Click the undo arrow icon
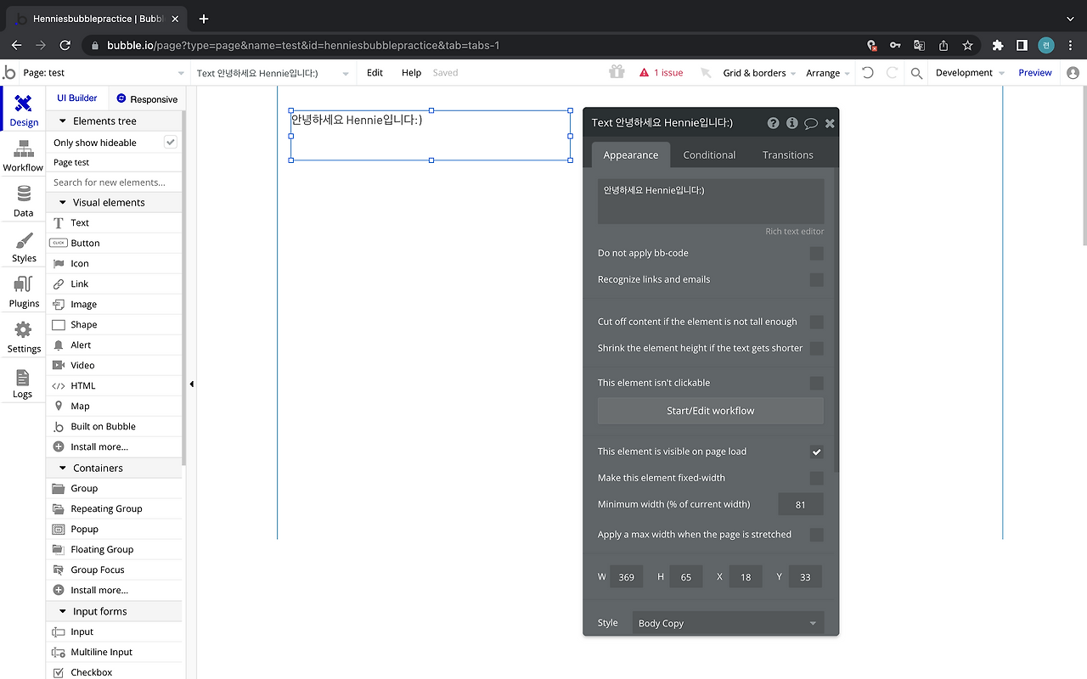 pyautogui.click(x=867, y=73)
